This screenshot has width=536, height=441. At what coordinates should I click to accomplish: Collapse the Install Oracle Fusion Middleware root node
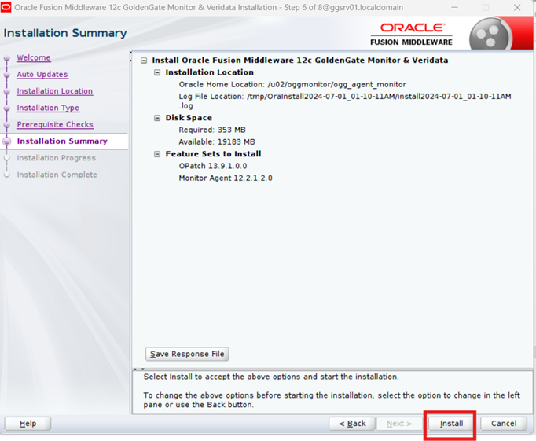(144, 61)
